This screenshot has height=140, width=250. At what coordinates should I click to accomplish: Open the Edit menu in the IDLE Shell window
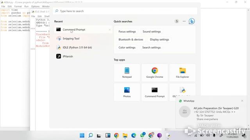39,16
